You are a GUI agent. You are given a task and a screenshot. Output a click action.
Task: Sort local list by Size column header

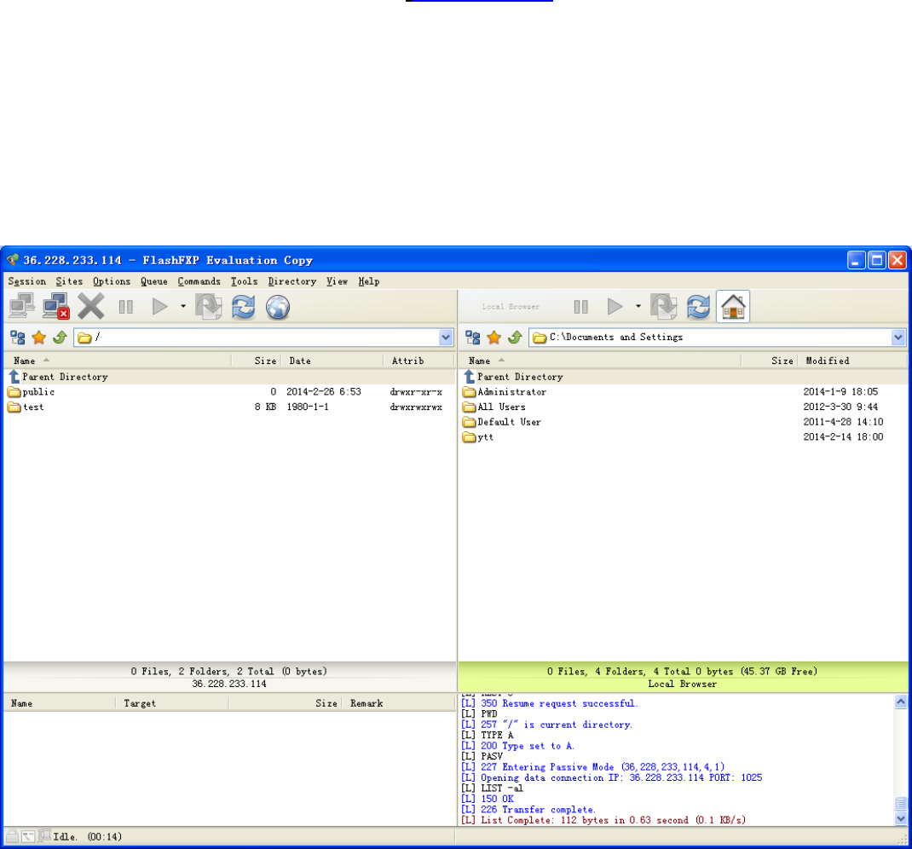point(770,361)
